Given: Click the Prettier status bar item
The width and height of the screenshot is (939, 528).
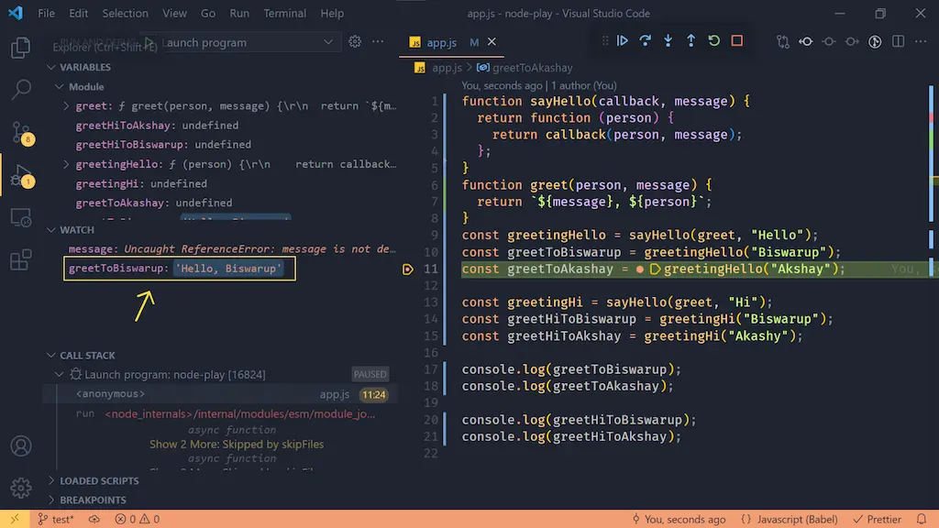Looking at the screenshot, I should [x=878, y=519].
